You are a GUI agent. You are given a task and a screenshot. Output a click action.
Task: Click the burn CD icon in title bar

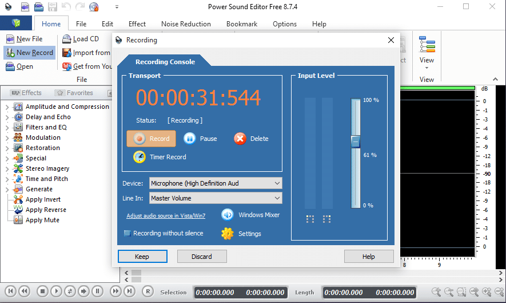94,6
